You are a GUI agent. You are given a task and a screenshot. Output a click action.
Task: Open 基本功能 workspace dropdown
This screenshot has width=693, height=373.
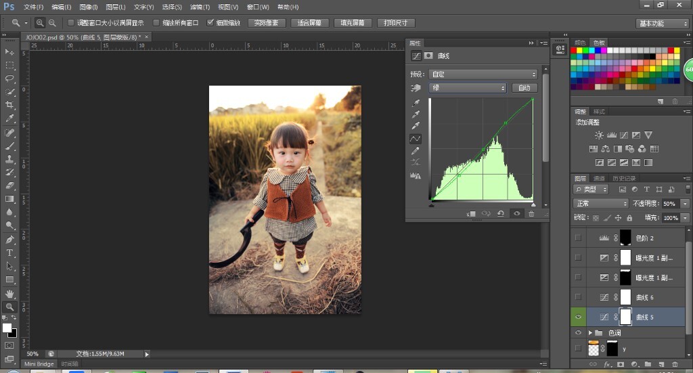[663, 24]
